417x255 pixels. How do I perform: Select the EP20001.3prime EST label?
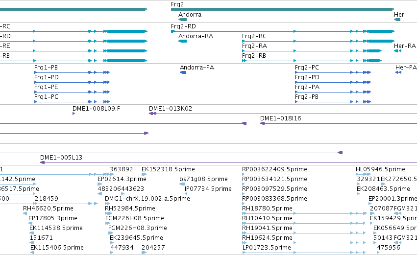tap(393, 199)
